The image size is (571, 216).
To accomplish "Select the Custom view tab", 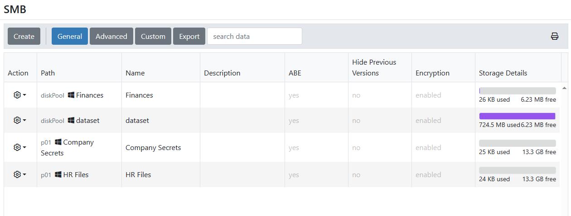I will pyautogui.click(x=153, y=37).
